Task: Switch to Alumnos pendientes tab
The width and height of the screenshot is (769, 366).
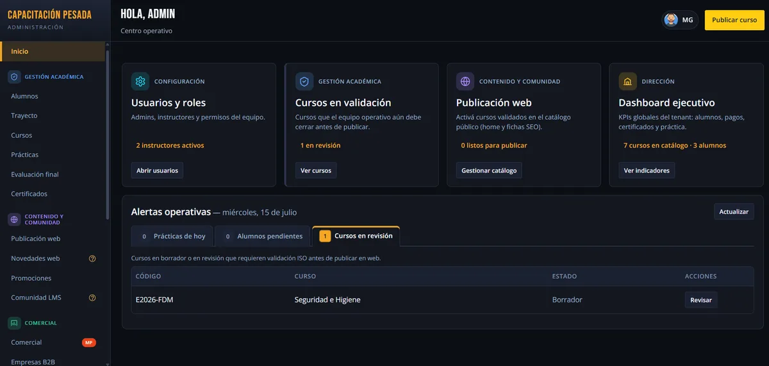Action: point(262,236)
